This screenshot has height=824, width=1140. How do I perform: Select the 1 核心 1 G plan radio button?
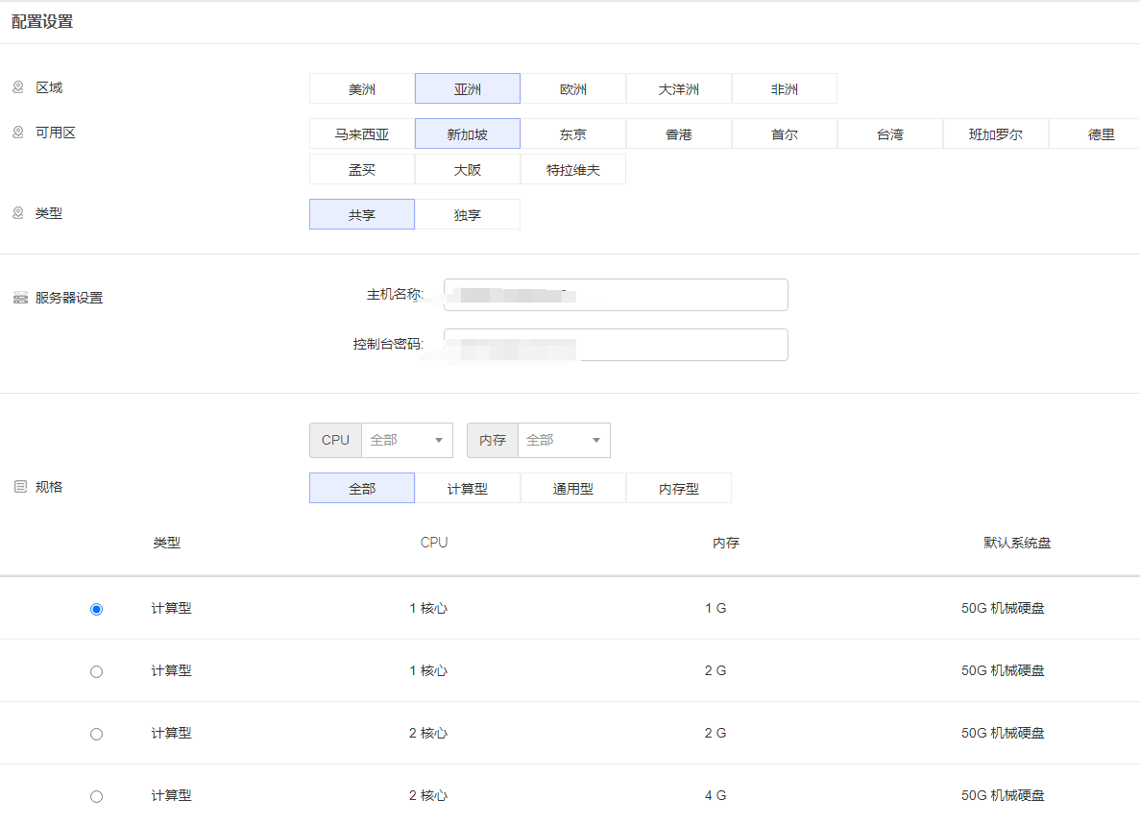point(96,609)
